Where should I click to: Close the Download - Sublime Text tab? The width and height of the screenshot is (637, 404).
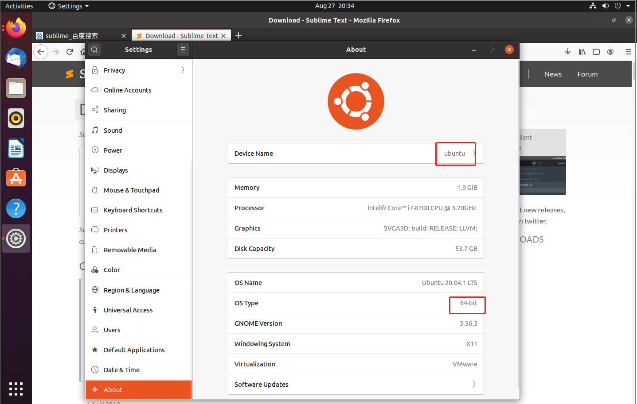point(223,36)
